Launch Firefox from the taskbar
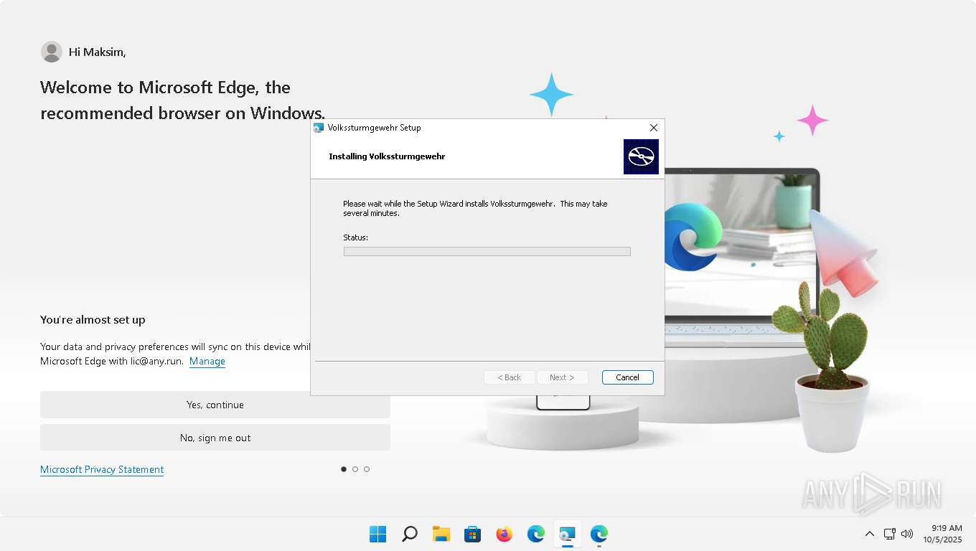Screen dimensions: 976x551 click(x=505, y=534)
